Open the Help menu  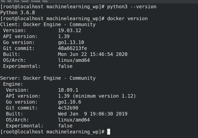45,1
